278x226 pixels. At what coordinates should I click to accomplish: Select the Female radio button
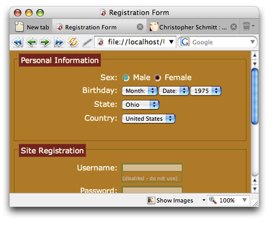pyautogui.click(x=157, y=78)
